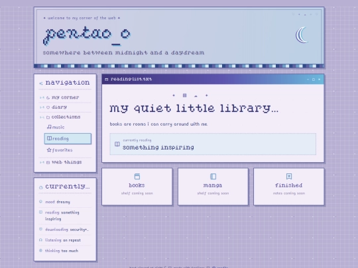The width and height of the screenshot is (358, 268).
Task: Click the 'currently…' heading text
Action: 68,187
